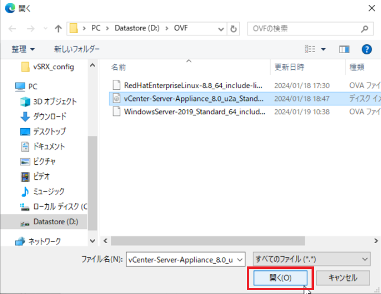381x294 pixels.
Task: Select Datastore (D:) in navigation pane
Action: (x=56, y=222)
